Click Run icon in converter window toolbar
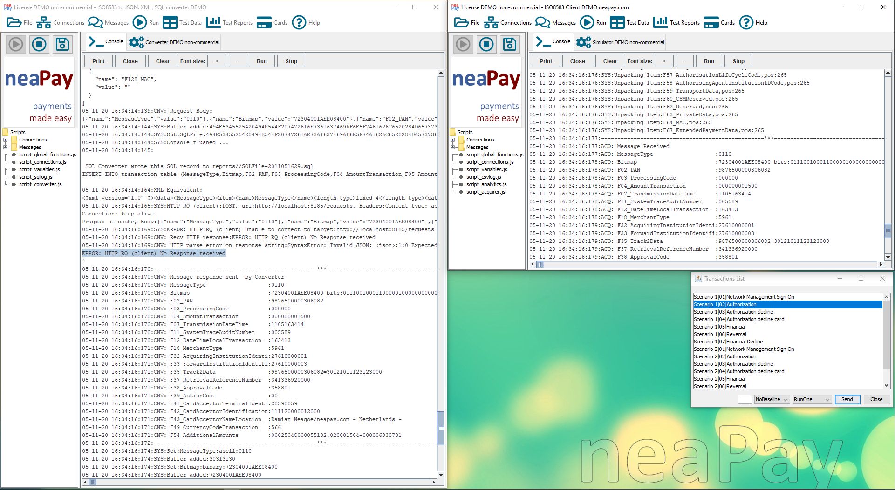Image resolution: width=895 pixels, height=490 pixels. 145,22
